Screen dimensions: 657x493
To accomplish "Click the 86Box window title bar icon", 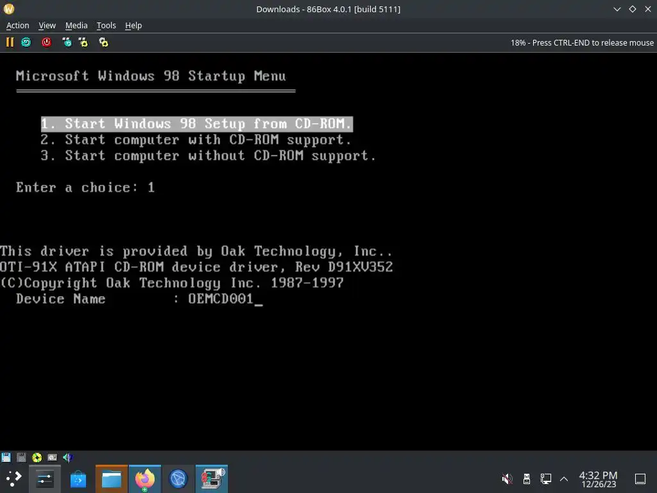I will click(x=9, y=9).
